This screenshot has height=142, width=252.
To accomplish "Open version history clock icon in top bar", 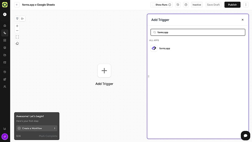I will point(178,5).
